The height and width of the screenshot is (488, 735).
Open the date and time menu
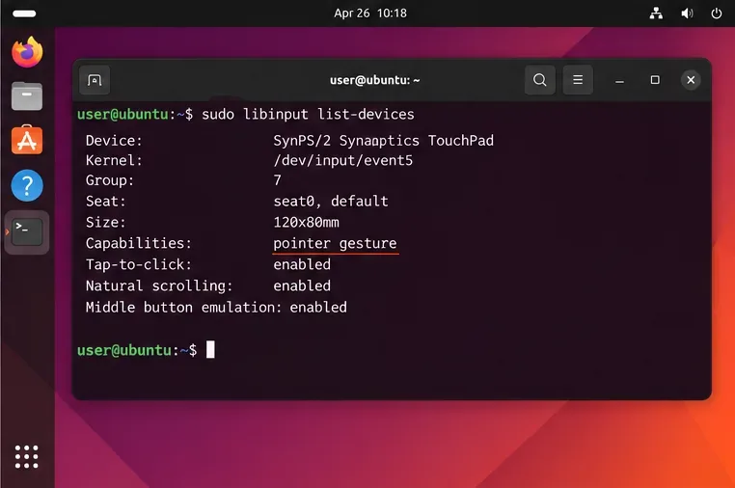point(370,14)
